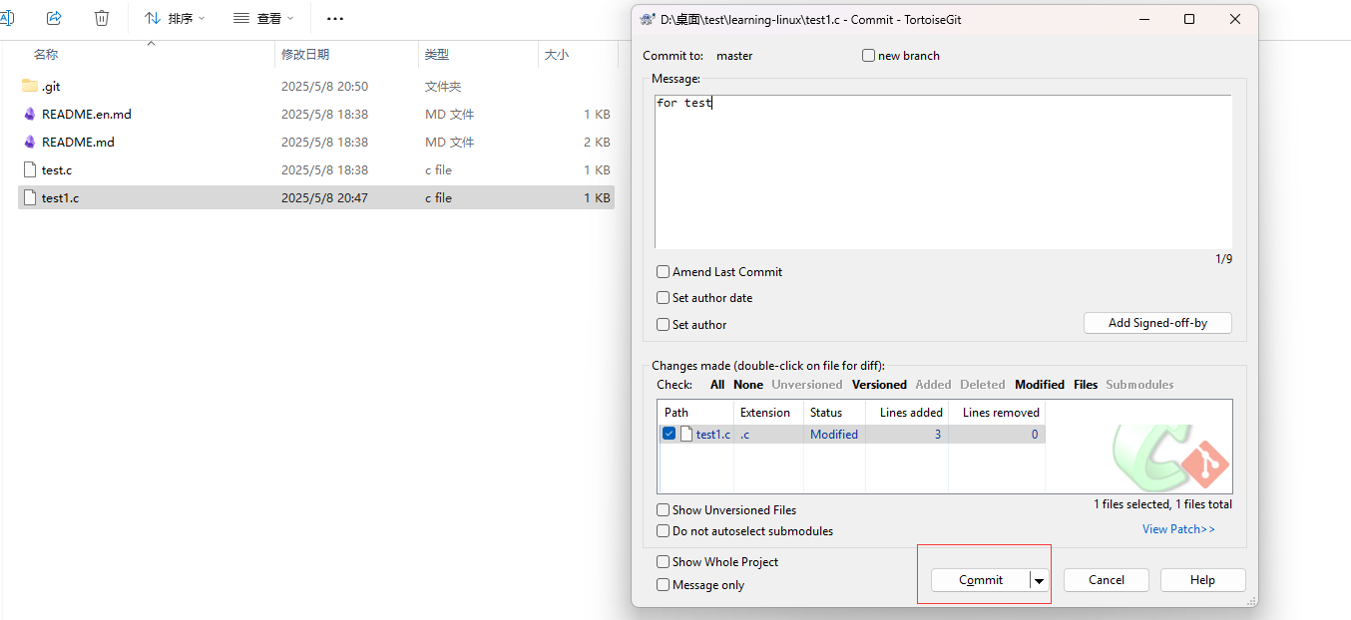Click 2 KB size of README.md
Image resolution: width=1351 pixels, height=620 pixels.
[597, 143]
